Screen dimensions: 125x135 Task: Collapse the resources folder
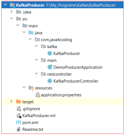[24, 87]
